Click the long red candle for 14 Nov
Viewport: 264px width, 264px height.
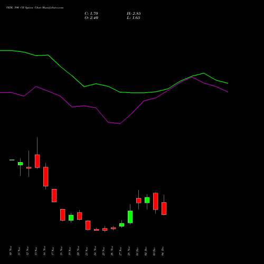[x=46, y=176]
